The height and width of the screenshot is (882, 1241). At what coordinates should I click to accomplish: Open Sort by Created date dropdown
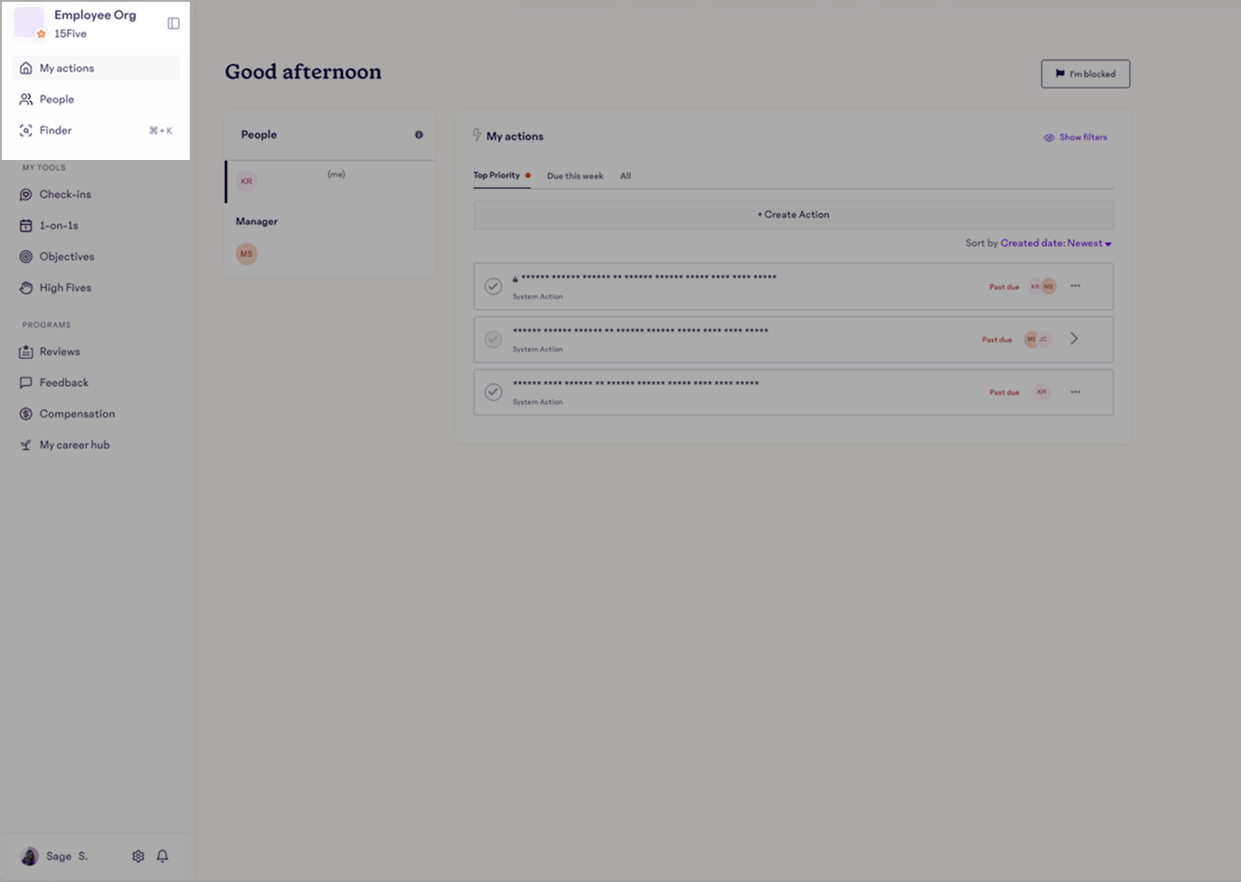[x=1055, y=243]
